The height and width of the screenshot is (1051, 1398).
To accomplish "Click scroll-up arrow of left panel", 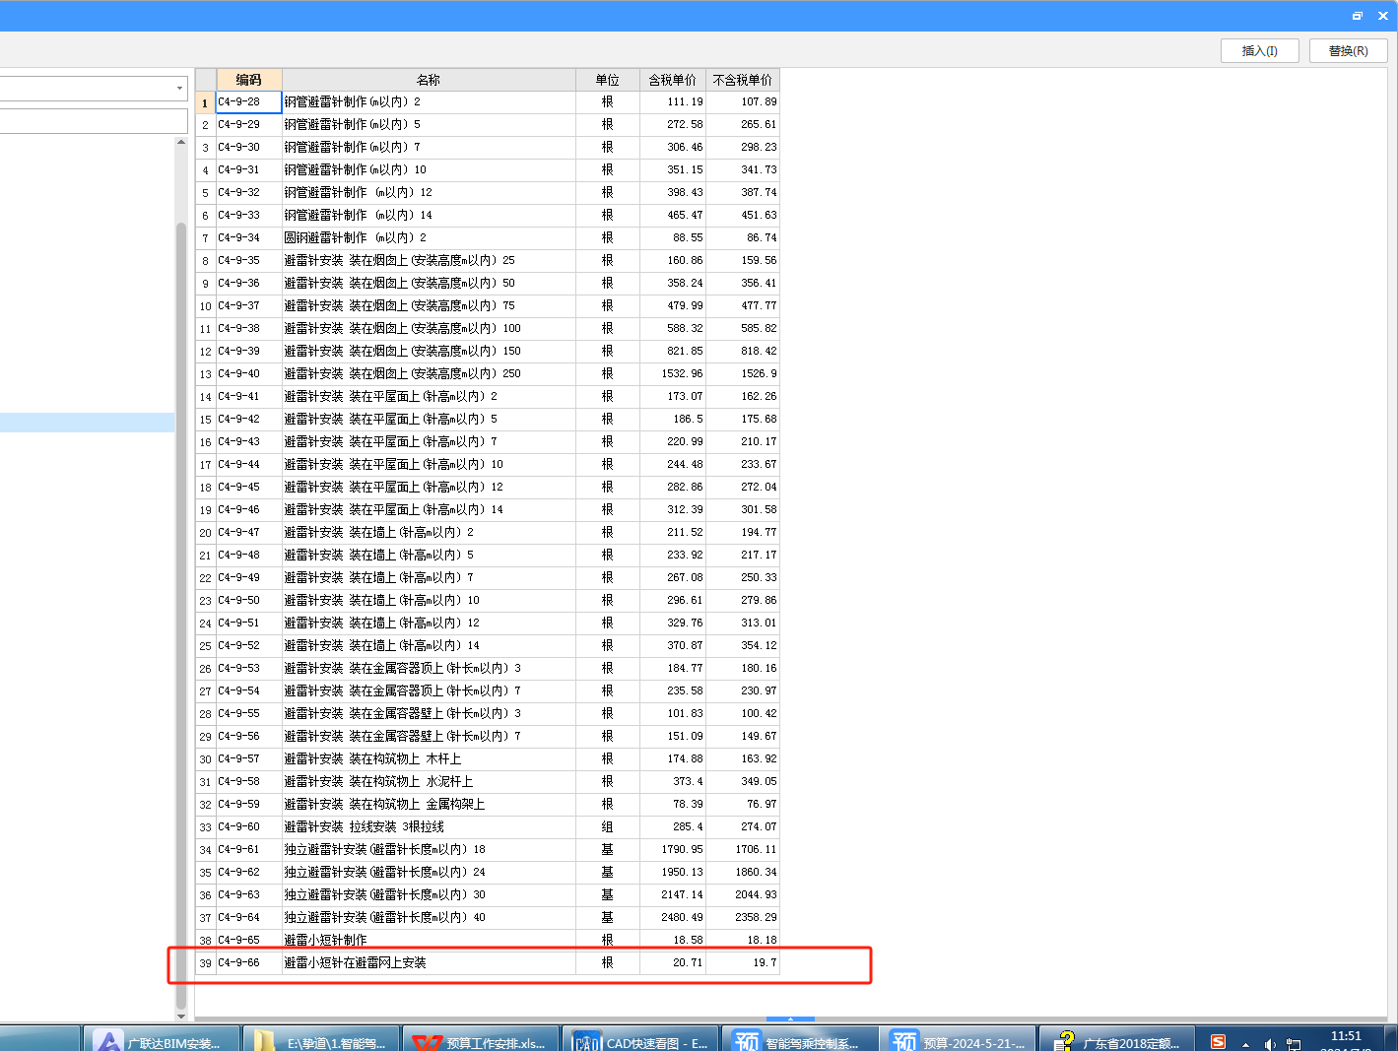I will [181, 143].
